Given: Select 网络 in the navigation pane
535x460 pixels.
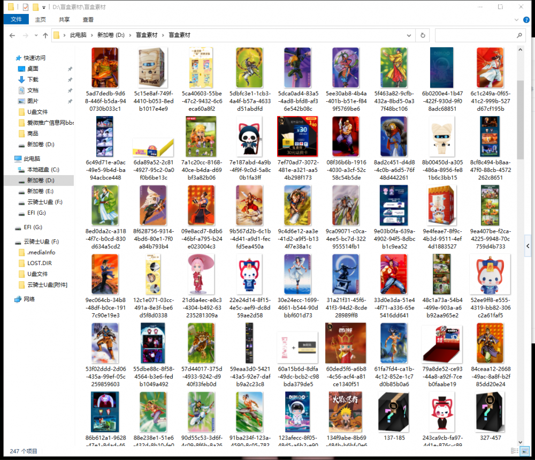Looking at the screenshot, I should click(x=29, y=299).
